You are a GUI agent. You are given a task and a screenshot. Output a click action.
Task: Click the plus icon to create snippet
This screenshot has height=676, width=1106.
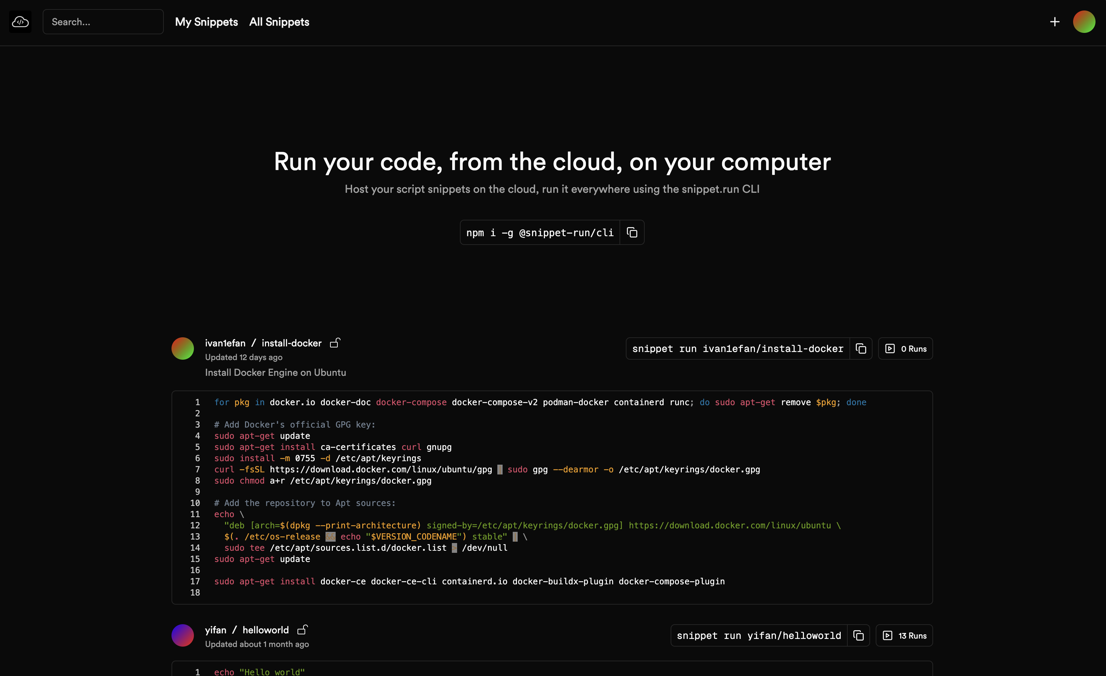click(x=1055, y=22)
